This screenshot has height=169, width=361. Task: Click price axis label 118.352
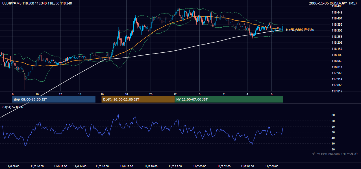337,25
